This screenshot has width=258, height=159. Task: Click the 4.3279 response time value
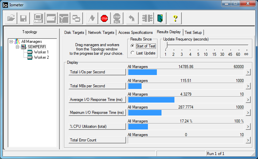186,94
